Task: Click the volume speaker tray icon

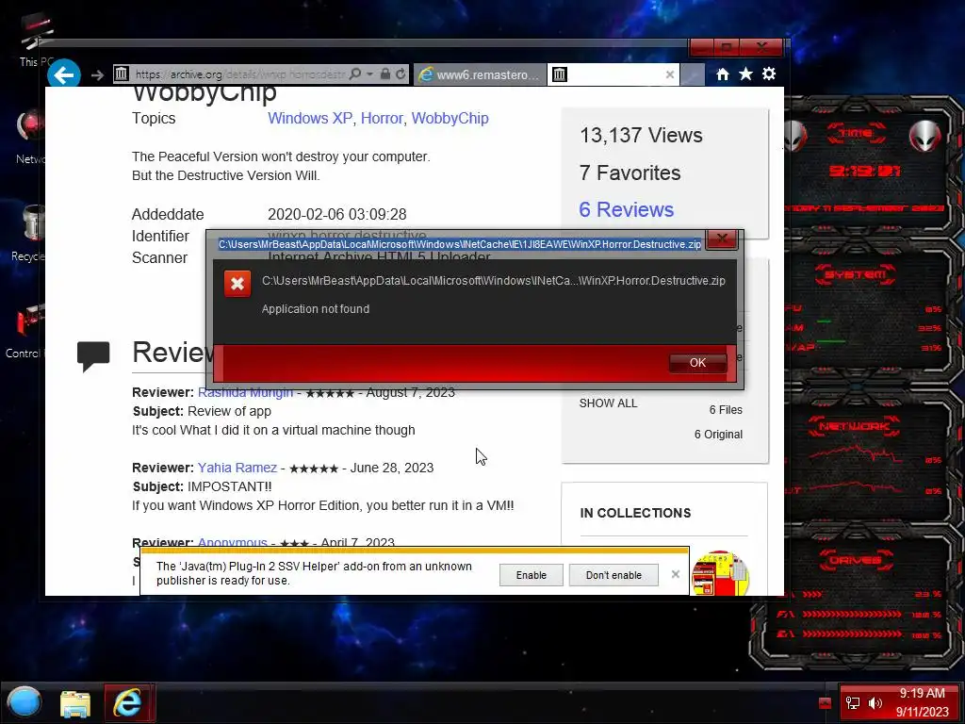Action: (x=875, y=703)
